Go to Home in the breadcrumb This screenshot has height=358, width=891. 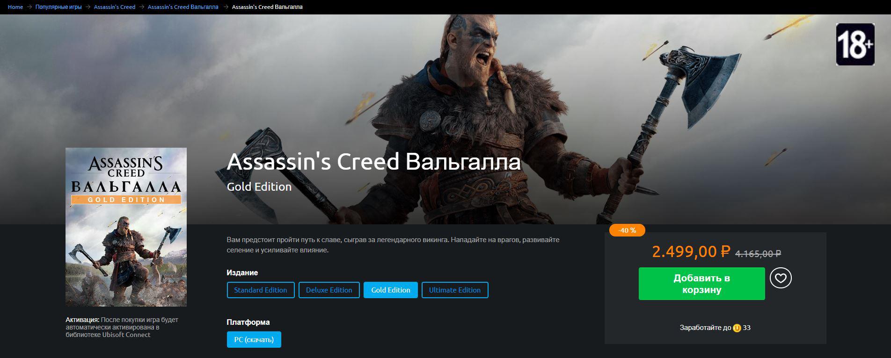(x=15, y=7)
